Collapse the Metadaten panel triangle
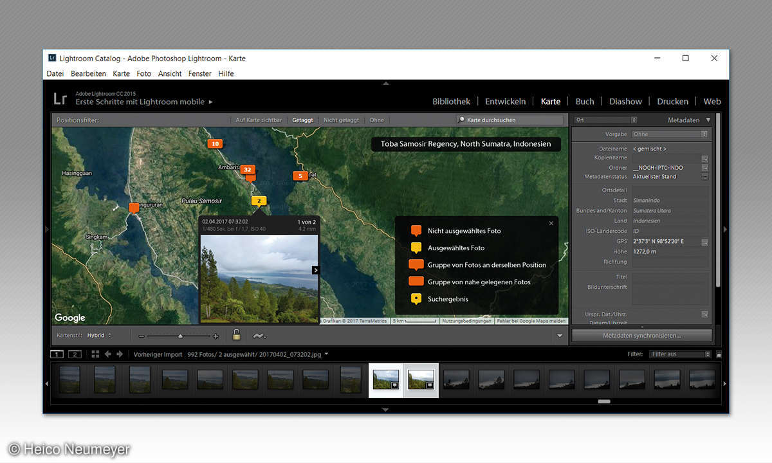Viewport: 772px width, 463px height. [708, 120]
